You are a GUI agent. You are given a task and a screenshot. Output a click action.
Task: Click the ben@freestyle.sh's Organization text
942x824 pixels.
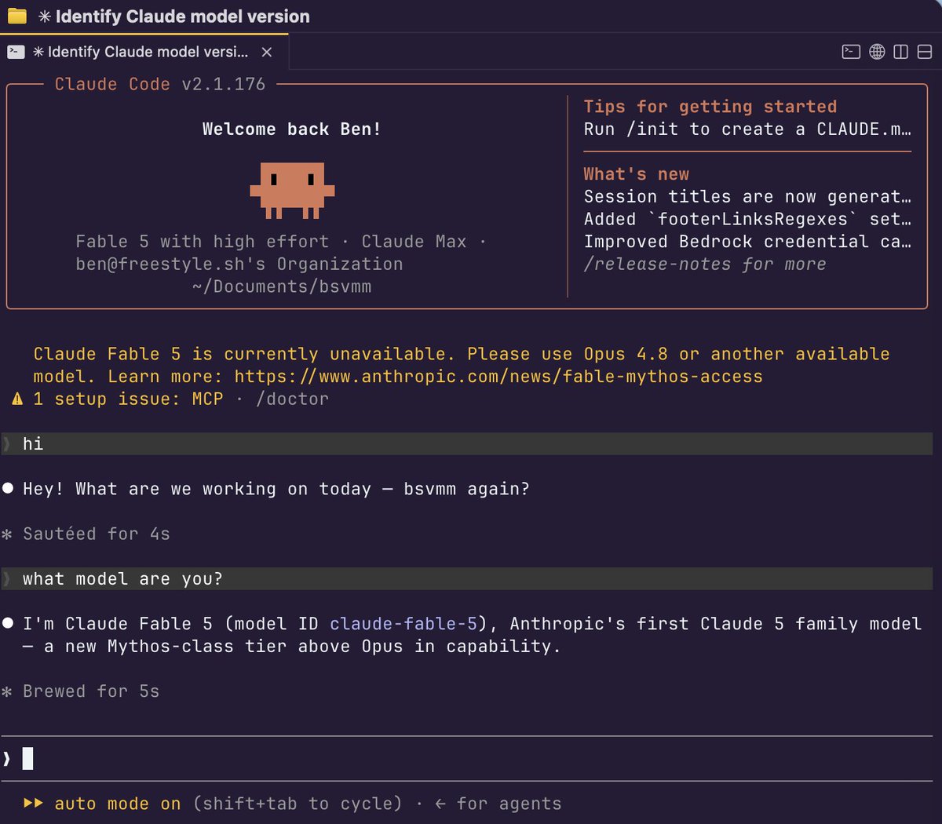tap(239, 264)
